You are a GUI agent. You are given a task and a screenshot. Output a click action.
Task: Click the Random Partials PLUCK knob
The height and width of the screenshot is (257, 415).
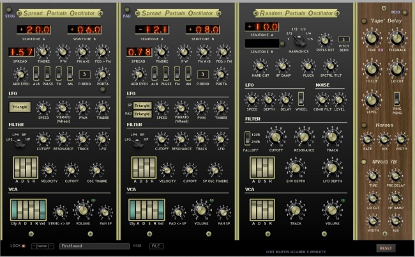click(x=309, y=63)
